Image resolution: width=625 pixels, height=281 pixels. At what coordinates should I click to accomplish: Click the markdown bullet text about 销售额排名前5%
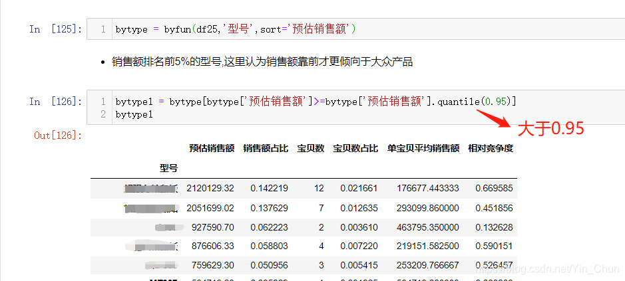262,62
